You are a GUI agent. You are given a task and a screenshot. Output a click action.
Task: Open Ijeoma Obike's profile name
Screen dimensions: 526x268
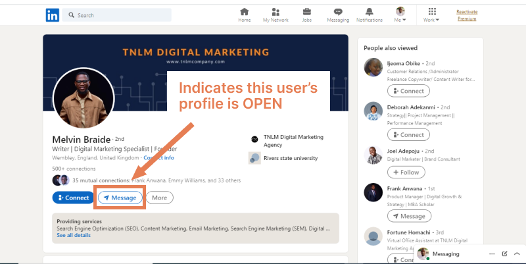click(x=403, y=63)
